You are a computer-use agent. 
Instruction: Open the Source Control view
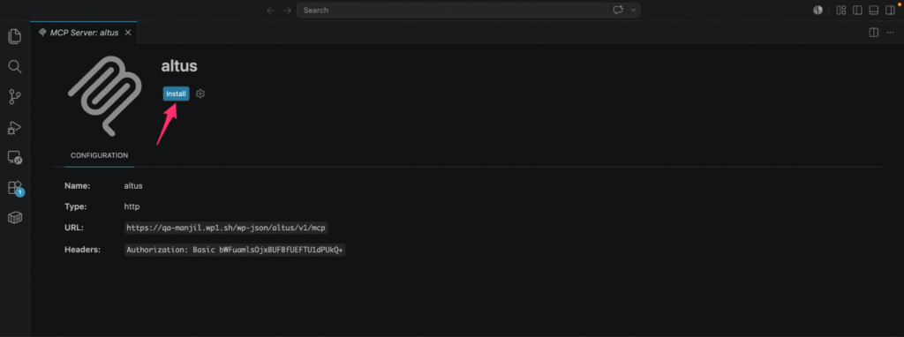click(x=15, y=97)
